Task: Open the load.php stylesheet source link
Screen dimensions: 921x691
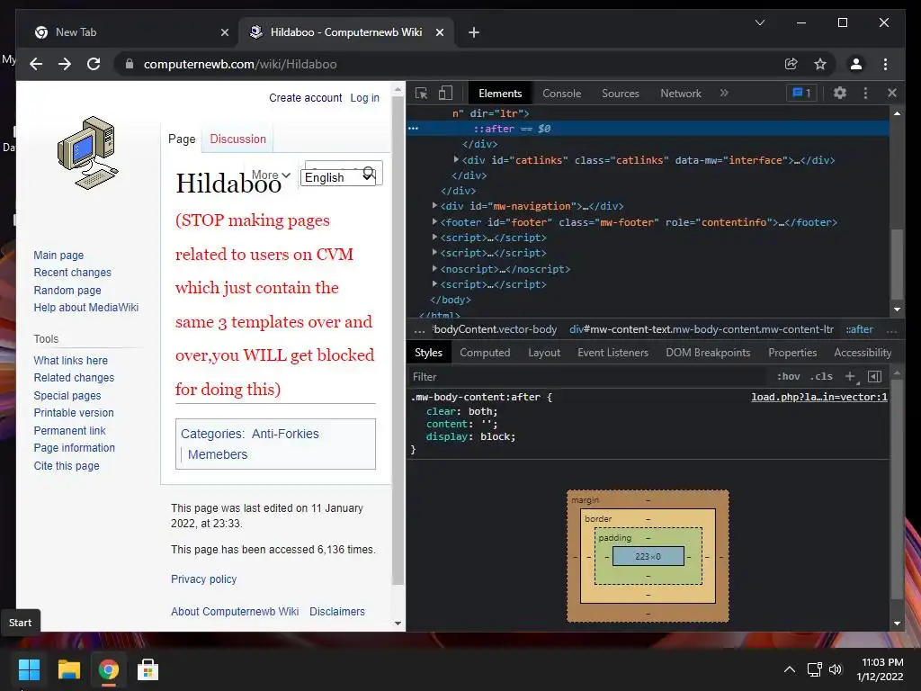Action: 819,397
